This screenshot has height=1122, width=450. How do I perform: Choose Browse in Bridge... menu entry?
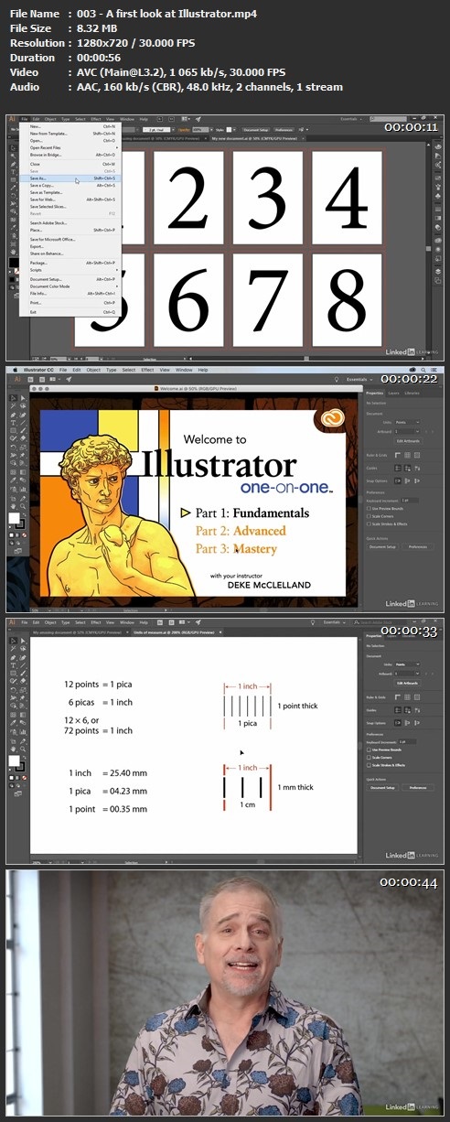pos(70,155)
